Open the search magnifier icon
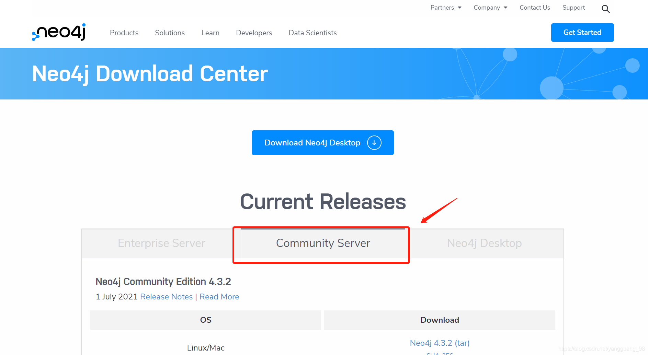This screenshot has width=648, height=355. click(605, 9)
